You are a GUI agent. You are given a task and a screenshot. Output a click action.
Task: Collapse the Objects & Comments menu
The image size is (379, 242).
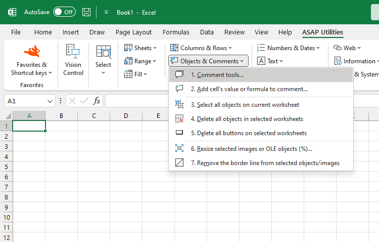(x=208, y=61)
